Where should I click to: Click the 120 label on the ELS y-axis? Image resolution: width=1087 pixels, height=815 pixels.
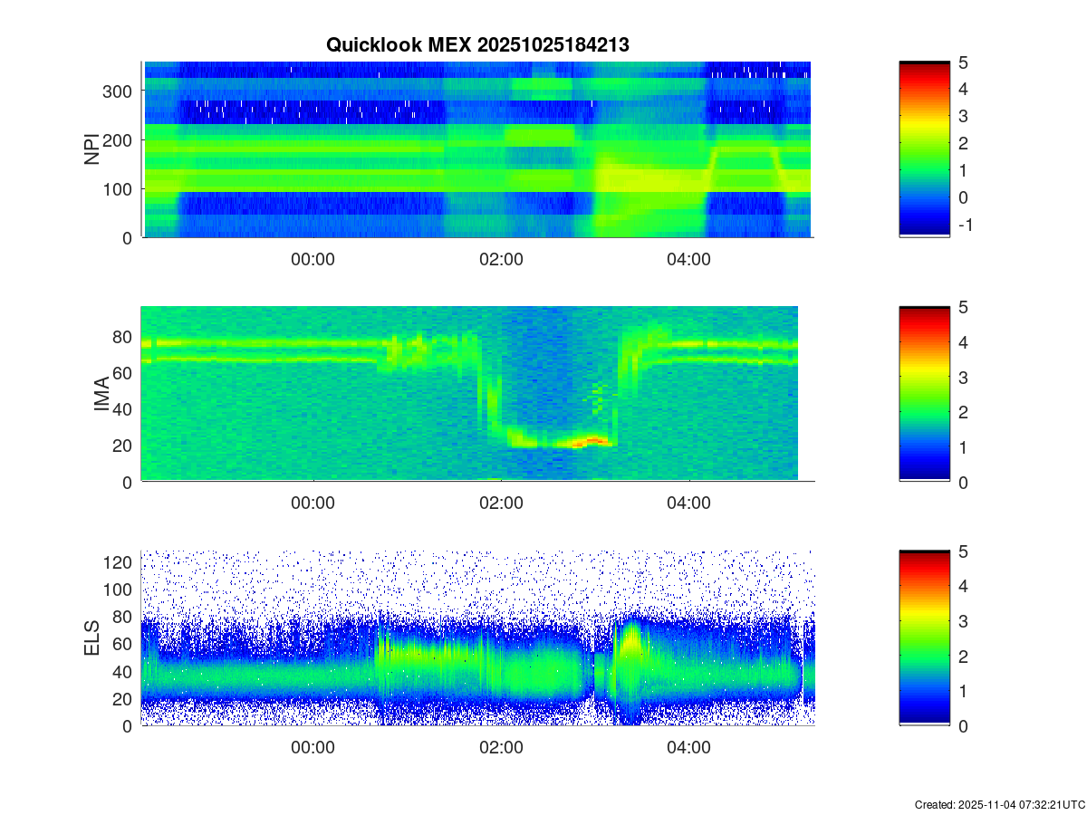[120, 562]
